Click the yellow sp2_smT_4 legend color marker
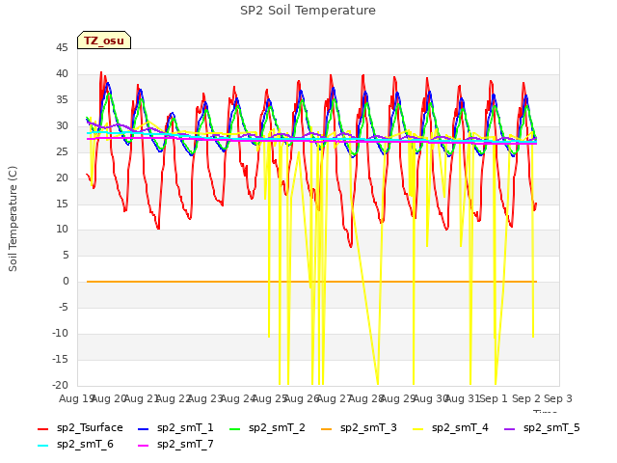Viewport: 617px width, 463px height. (418, 428)
